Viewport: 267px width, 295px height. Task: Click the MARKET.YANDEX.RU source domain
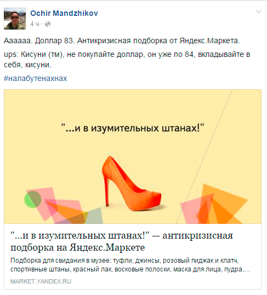click(41, 281)
